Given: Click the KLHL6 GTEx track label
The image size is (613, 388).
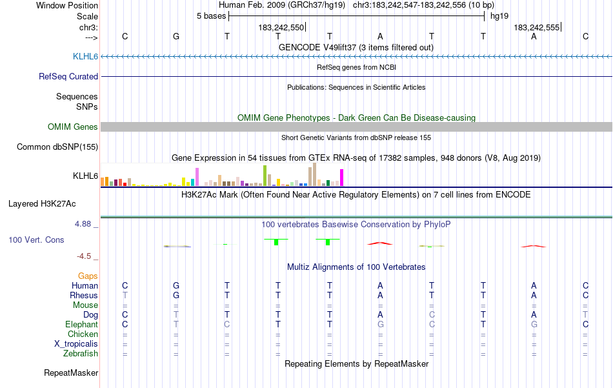Looking at the screenshot, I should point(85,176).
